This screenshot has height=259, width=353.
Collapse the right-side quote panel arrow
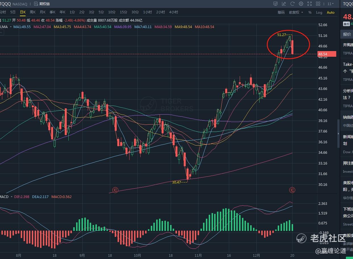(x=338, y=134)
